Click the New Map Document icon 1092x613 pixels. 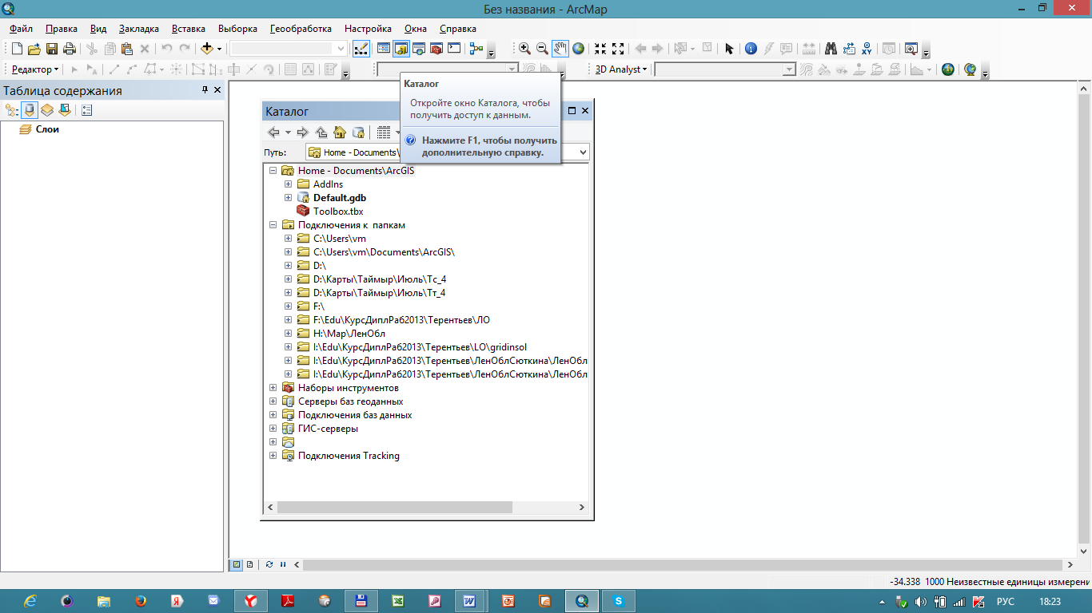click(18, 49)
